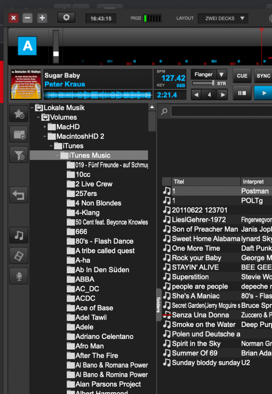Open the Flanger effect dropdown arrow
The height and width of the screenshot is (394, 272).
[222, 75]
